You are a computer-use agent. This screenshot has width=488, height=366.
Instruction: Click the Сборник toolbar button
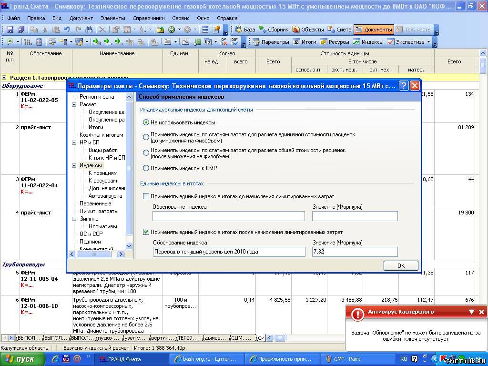[274, 30]
